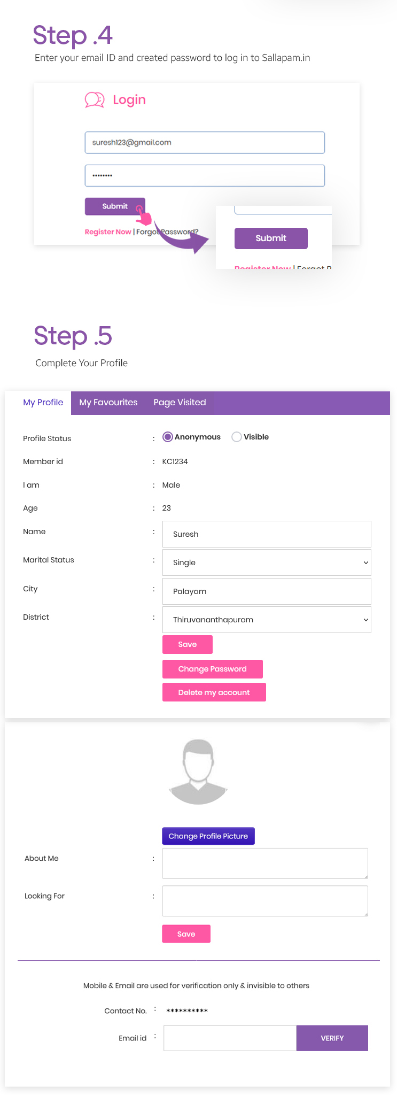397x1095 pixels.
Task: Click the chat bubble Login icon
Action: (x=95, y=100)
